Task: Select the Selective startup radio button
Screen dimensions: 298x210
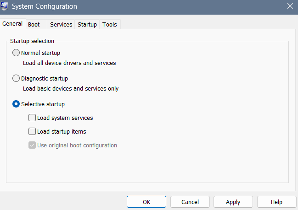Action: point(16,104)
